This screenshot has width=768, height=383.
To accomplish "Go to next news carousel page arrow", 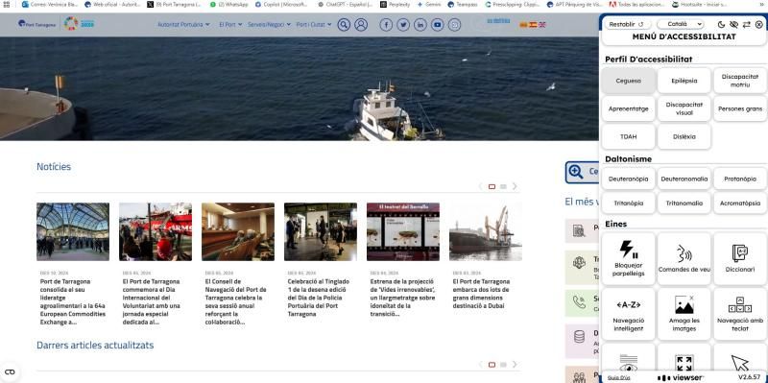I will click(515, 186).
